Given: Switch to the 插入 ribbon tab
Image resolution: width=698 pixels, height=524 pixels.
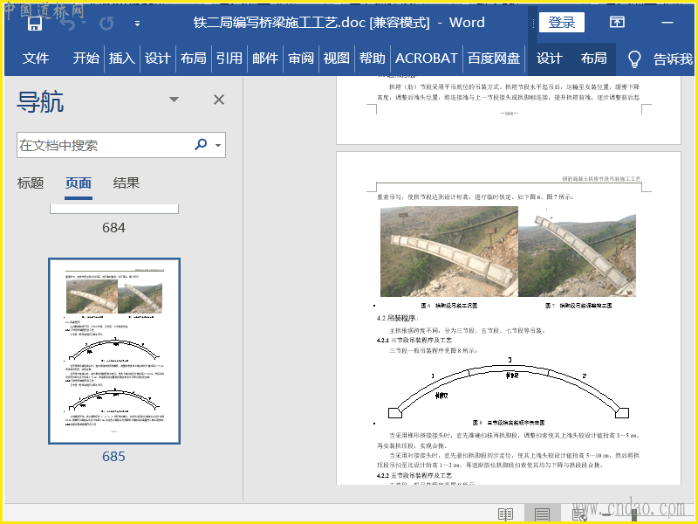Looking at the screenshot, I should [x=121, y=59].
